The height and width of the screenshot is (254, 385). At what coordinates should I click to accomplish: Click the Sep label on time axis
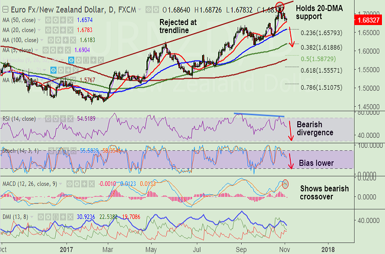pyautogui.click(x=241, y=250)
